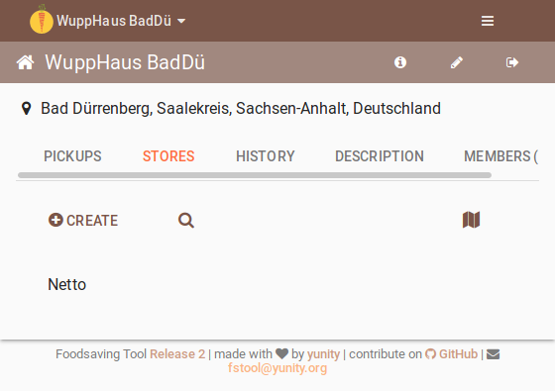Show stores on map via map icon

[x=471, y=220]
